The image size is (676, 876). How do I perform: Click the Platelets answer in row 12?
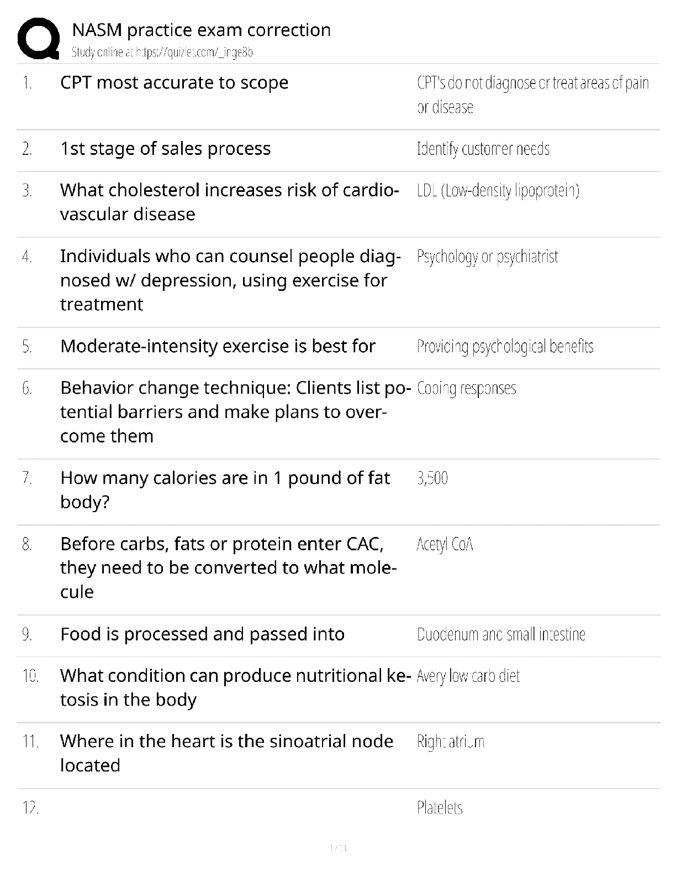tap(440, 808)
